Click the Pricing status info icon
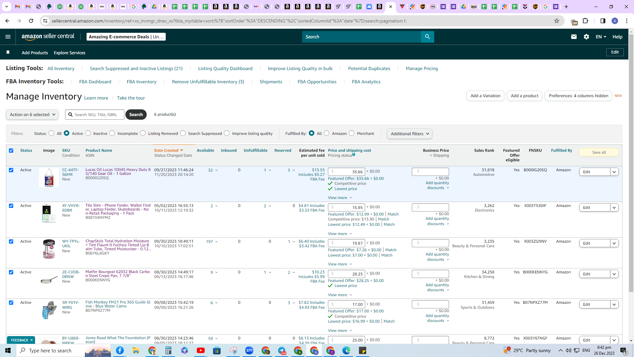 coord(354,155)
